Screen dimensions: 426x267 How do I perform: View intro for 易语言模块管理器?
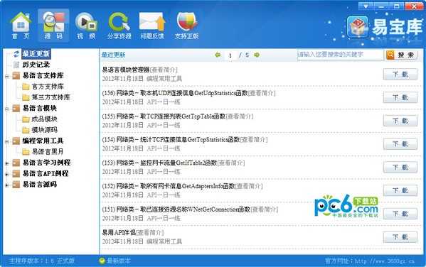coord(164,70)
